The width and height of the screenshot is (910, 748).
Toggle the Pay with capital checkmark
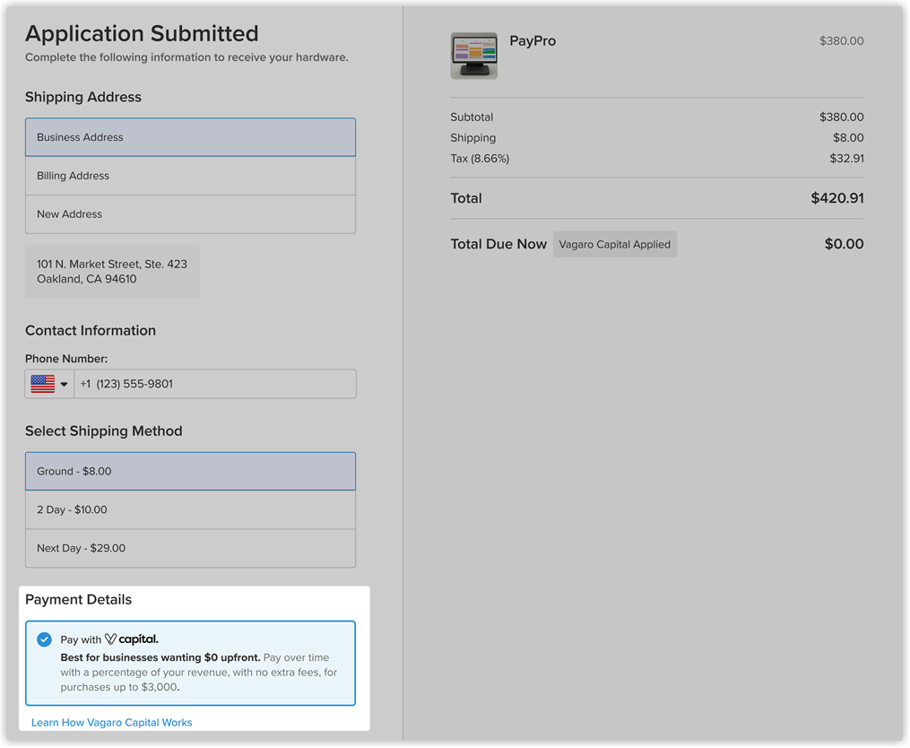44,639
